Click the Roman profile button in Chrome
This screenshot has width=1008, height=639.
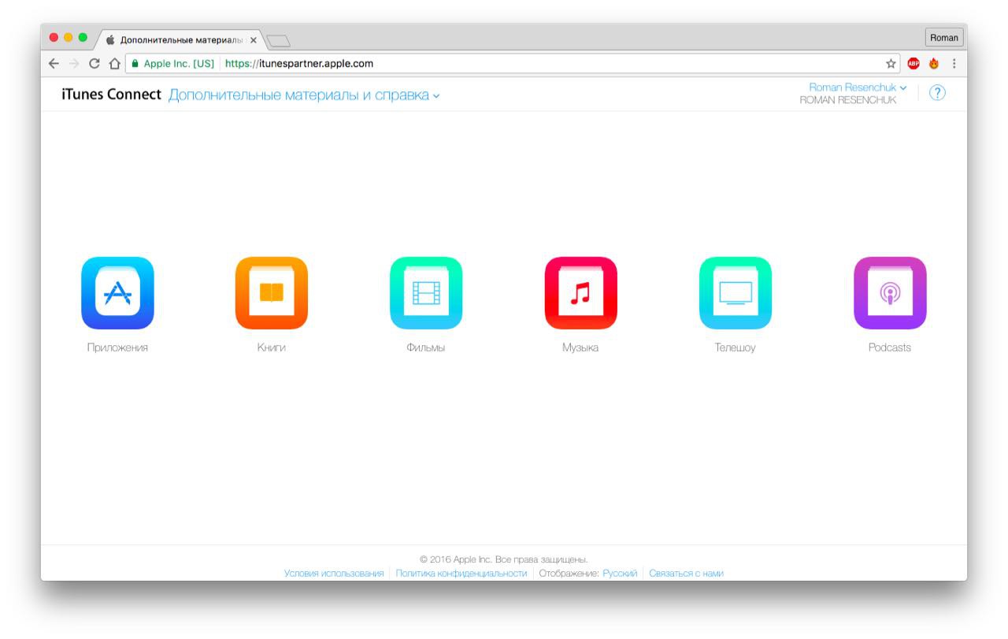pyautogui.click(x=944, y=38)
